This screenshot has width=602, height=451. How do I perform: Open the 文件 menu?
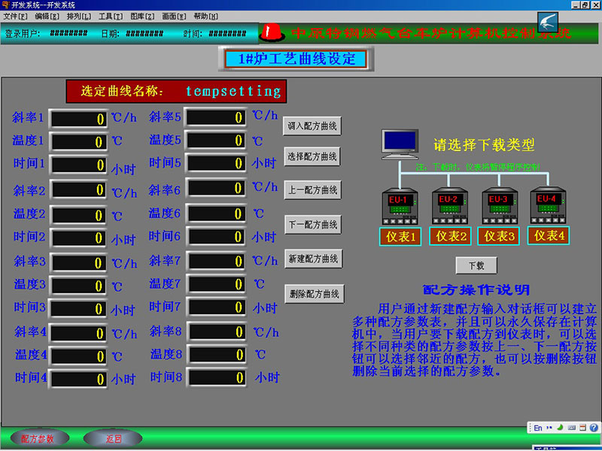point(15,16)
